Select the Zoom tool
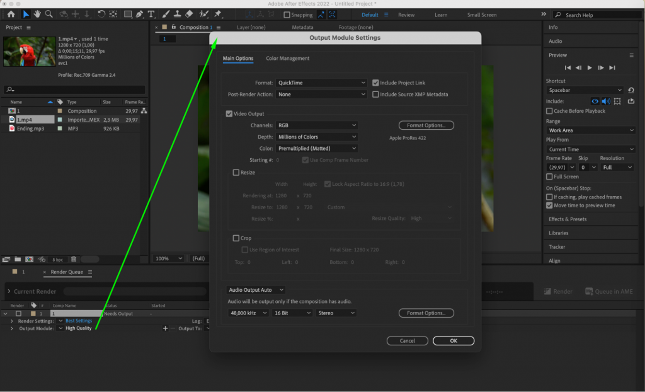The width and height of the screenshot is (645, 392). [x=49, y=14]
